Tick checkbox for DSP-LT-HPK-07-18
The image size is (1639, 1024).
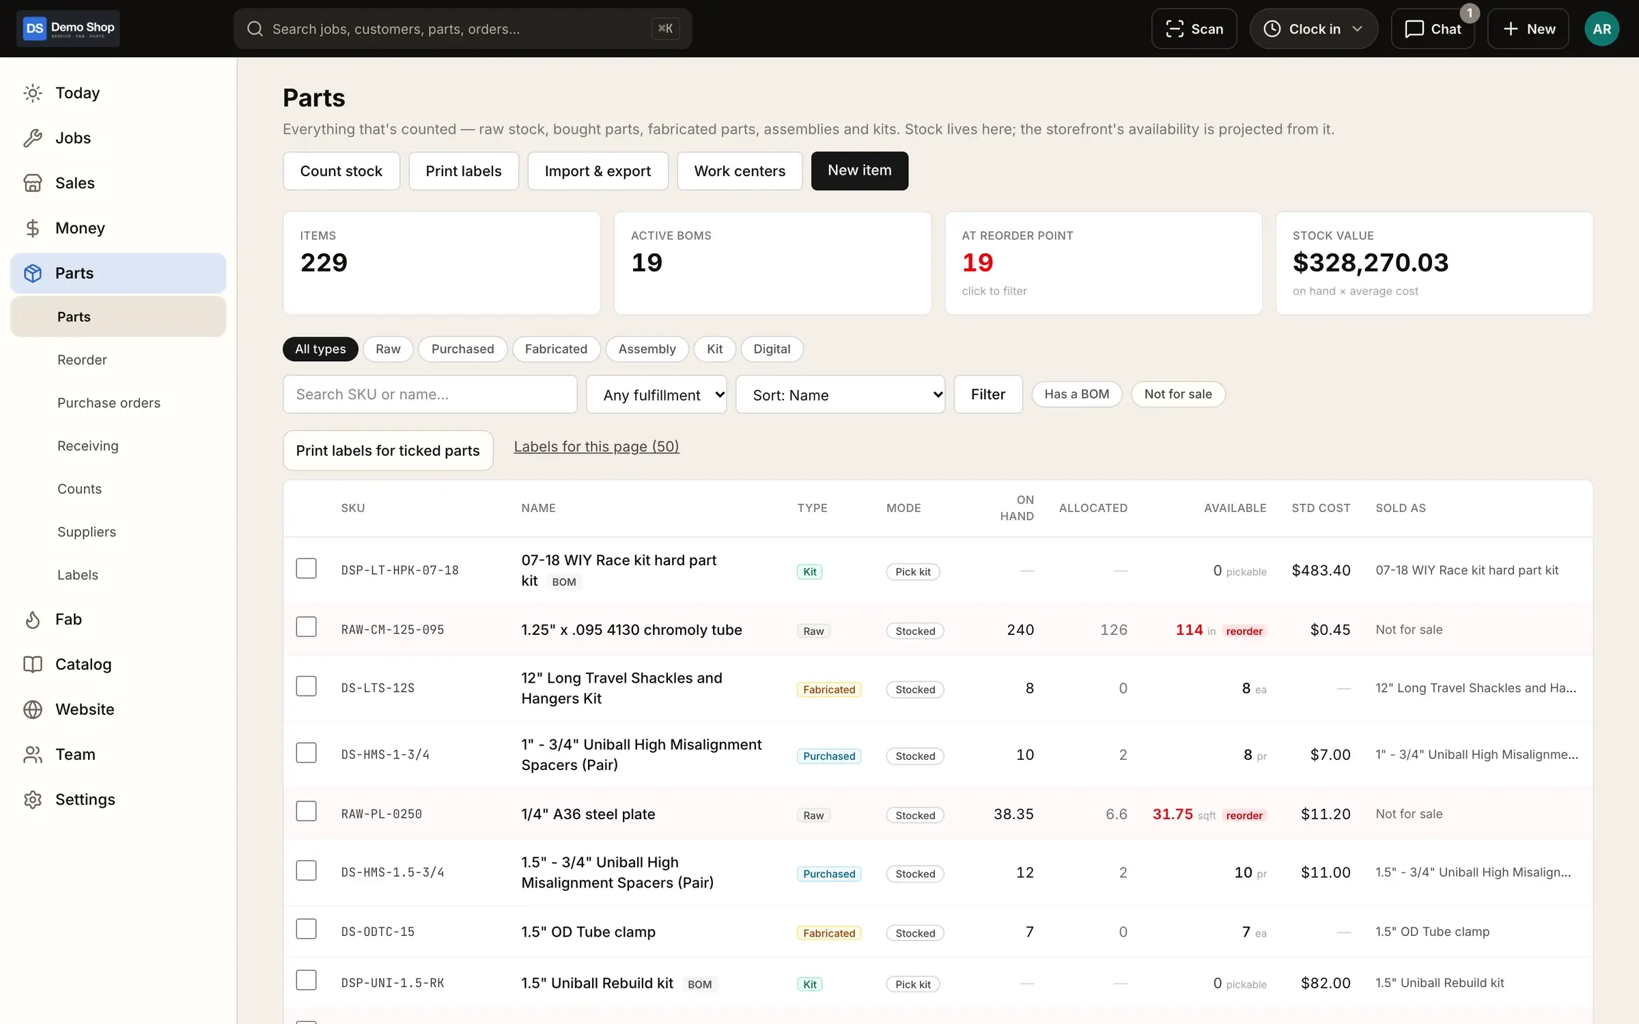(306, 568)
